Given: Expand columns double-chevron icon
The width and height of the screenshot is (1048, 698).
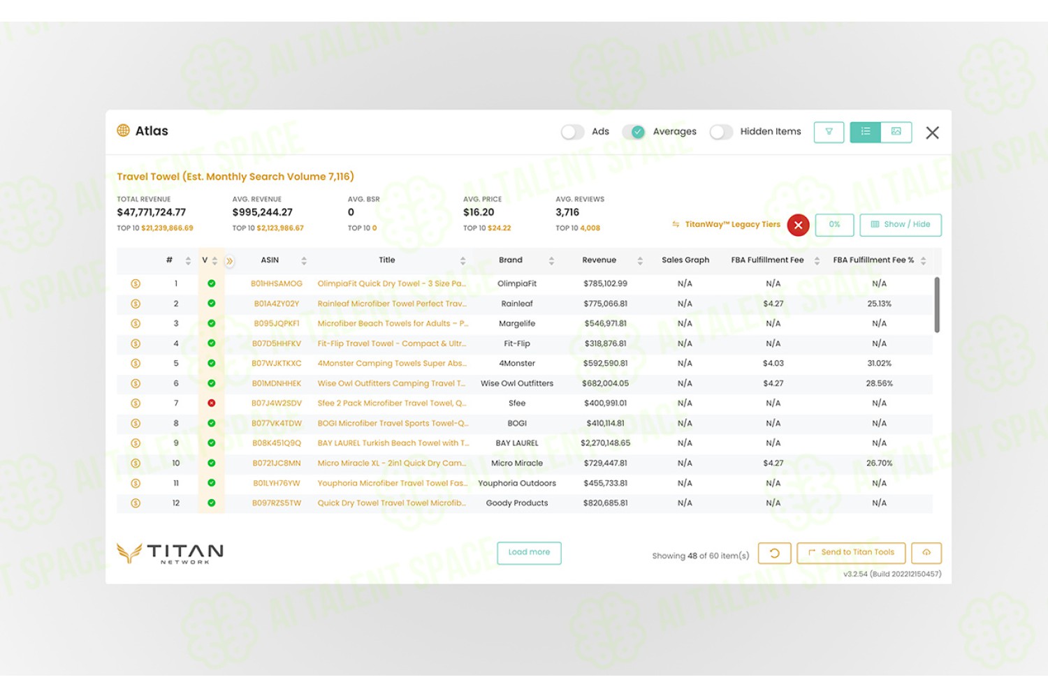Looking at the screenshot, I should 230,261.
